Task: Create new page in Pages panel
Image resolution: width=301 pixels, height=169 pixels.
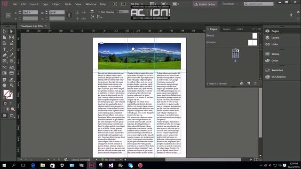Action: 249,84
